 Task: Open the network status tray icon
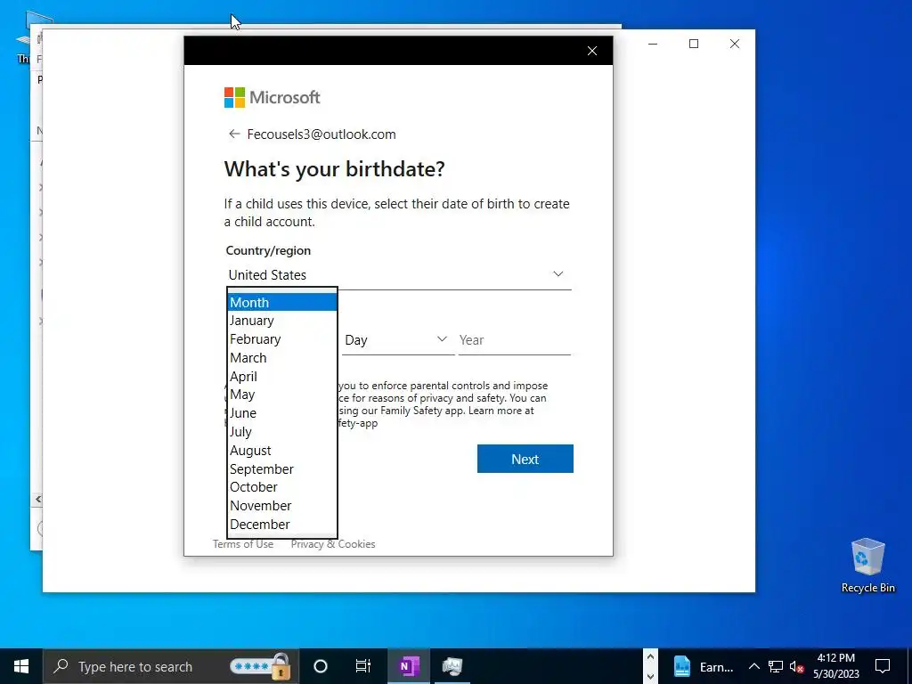776,666
